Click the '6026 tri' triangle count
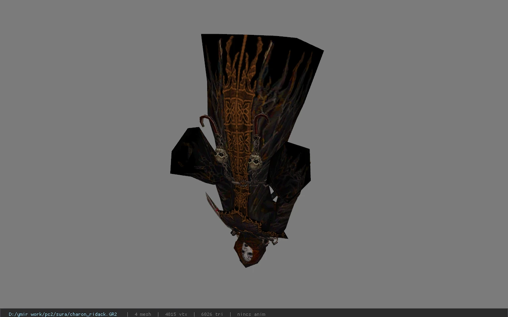 pos(212,314)
